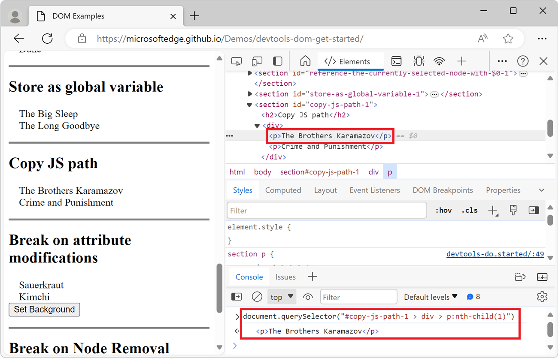Viewport: 558px width, 358px height.
Task: Toggle device emulation mode
Action: point(257,61)
